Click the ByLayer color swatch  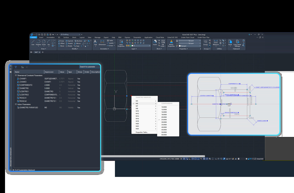click(x=180, y=46)
